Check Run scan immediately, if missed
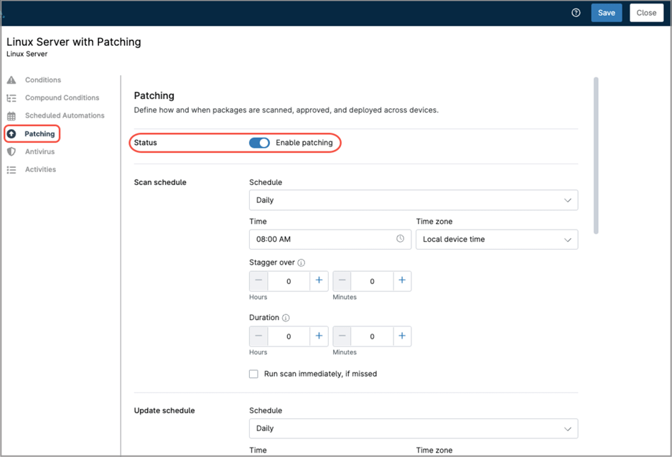This screenshot has height=457, width=672. 253,374
